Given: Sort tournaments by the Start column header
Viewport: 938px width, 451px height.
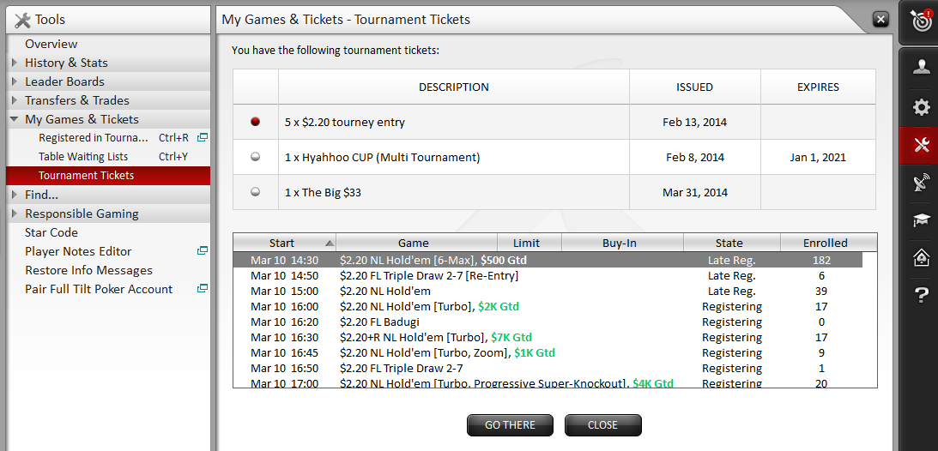Looking at the screenshot, I should tap(283, 243).
